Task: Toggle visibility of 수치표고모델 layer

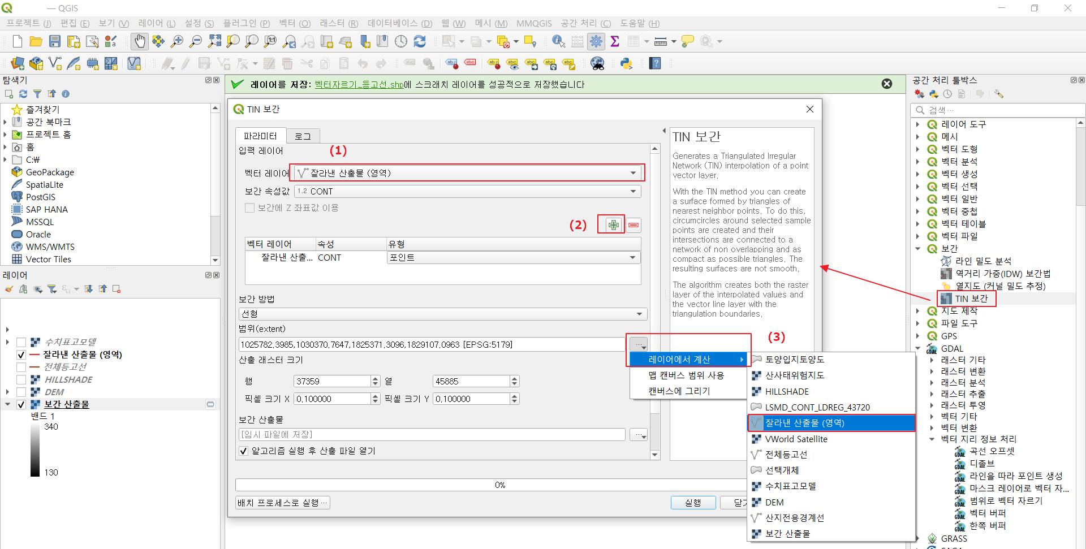Action: (x=21, y=342)
